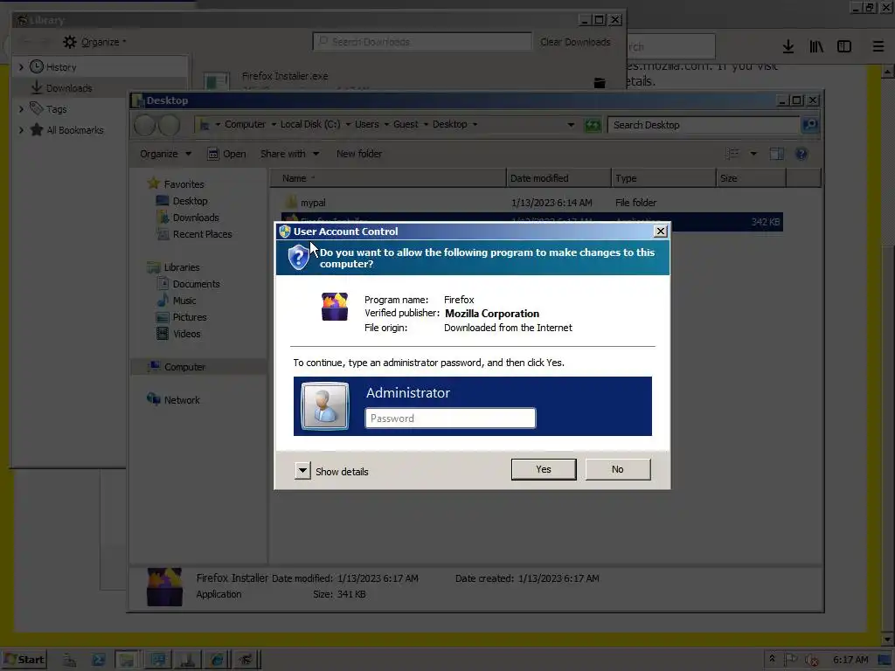Click the Explorer forward navigation button
Viewport: 895px width, 671px height.
(x=169, y=125)
